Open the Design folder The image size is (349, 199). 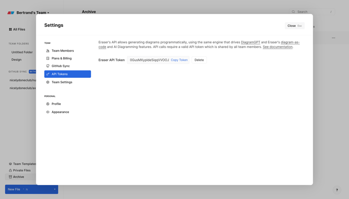pyautogui.click(x=17, y=59)
